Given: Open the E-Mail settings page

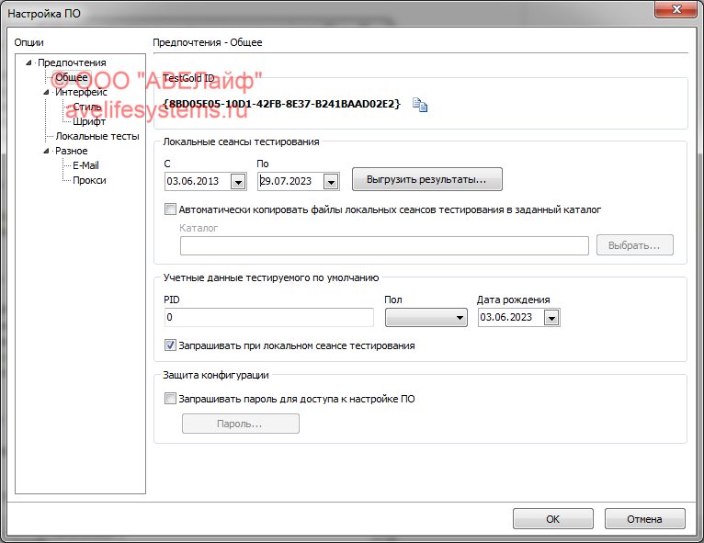Looking at the screenshot, I should pos(85,165).
